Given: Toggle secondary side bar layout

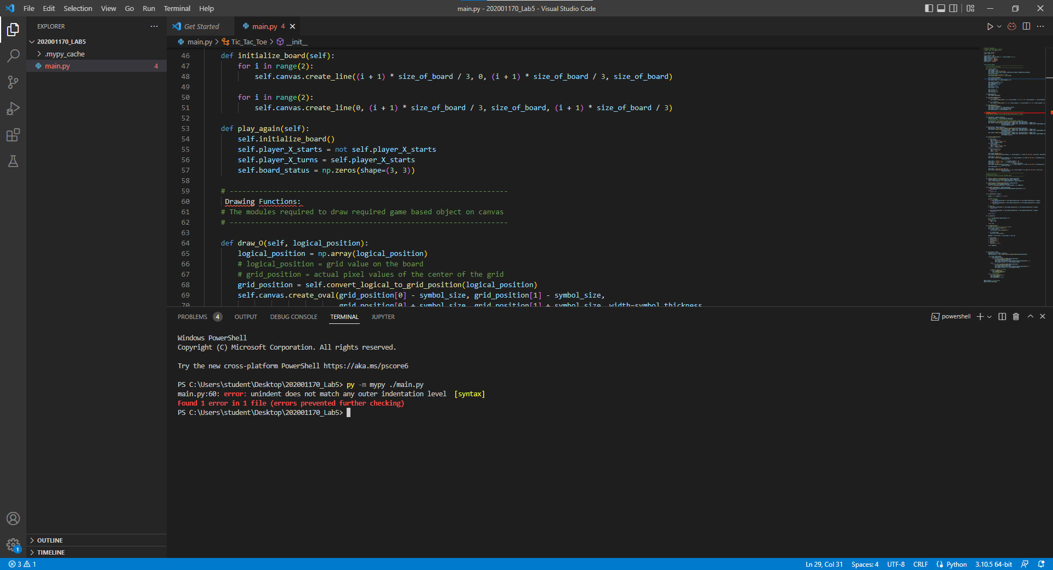Looking at the screenshot, I should point(953,8).
